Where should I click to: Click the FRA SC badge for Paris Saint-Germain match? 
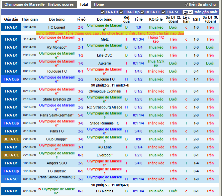pos(11,179)
